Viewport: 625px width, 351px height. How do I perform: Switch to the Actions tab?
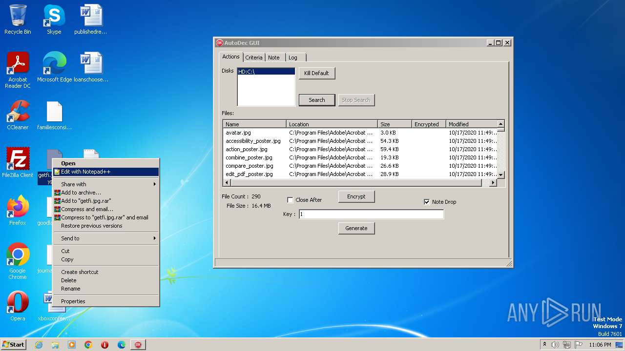coord(231,57)
